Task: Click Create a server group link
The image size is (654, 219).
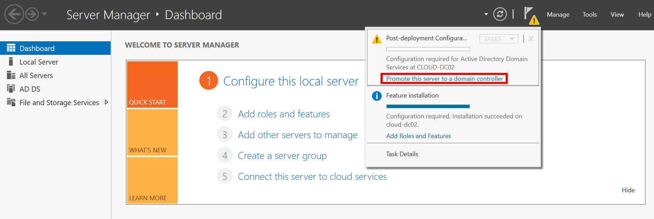Action: point(282,155)
